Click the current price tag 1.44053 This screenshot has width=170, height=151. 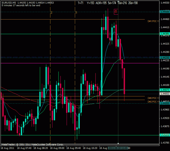tap(165, 94)
